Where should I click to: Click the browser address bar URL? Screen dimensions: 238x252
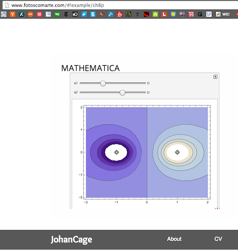58,5
